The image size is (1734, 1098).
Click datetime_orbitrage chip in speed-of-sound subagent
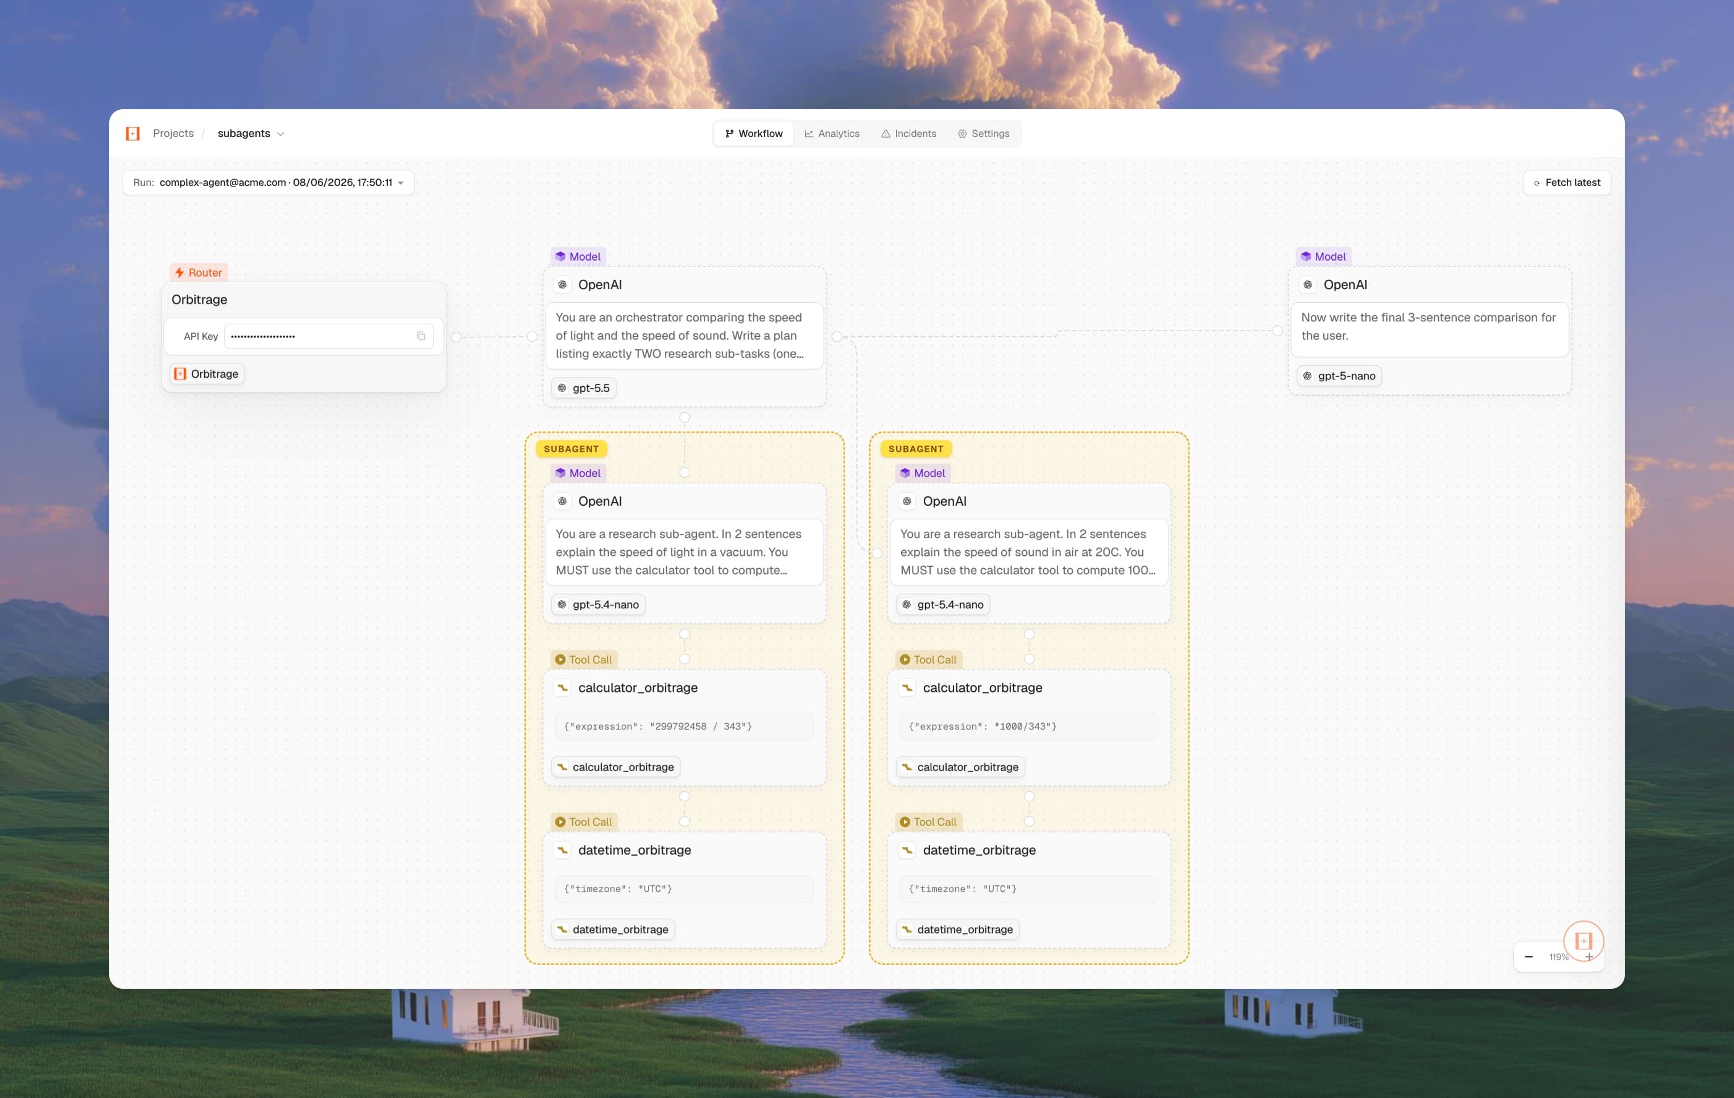click(957, 930)
